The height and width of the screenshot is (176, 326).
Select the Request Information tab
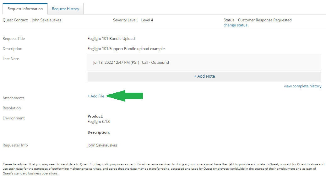pos(25,9)
